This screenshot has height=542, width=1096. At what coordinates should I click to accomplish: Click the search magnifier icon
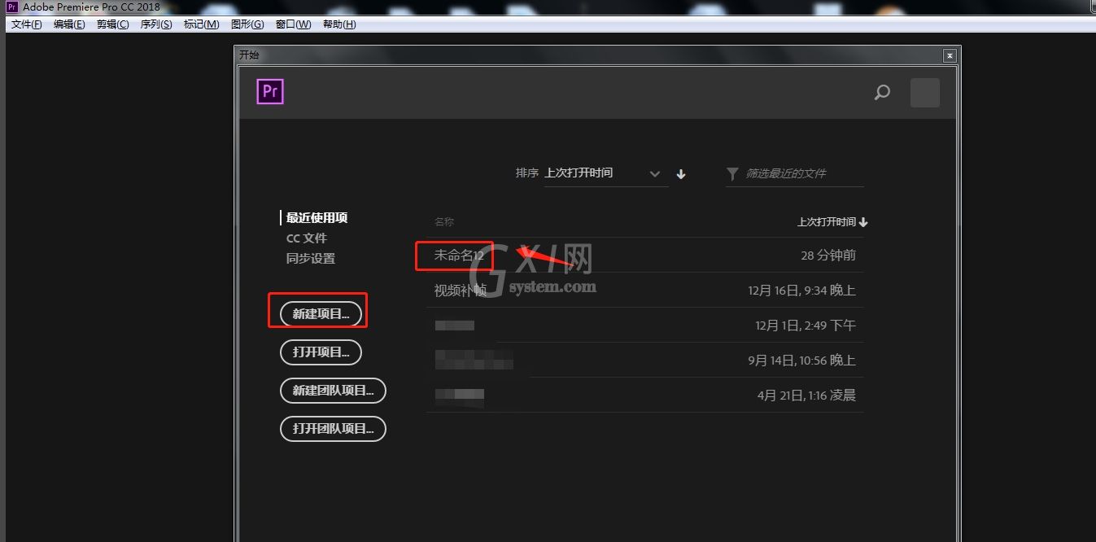coord(882,93)
